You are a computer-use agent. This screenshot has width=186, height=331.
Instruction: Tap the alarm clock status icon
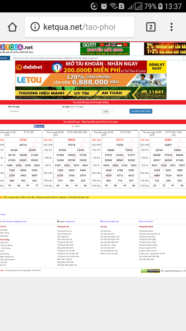104,6
